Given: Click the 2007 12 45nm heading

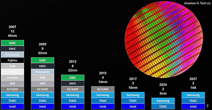Looking at the screenshot, I should (x=12, y=31).
